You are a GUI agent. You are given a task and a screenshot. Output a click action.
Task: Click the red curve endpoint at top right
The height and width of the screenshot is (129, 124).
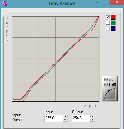pos(98,17)
